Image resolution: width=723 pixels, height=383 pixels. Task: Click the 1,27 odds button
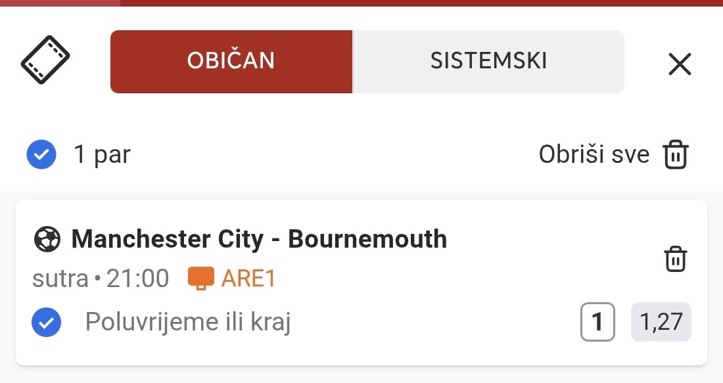pyautogui.click(x=661, y=322)
